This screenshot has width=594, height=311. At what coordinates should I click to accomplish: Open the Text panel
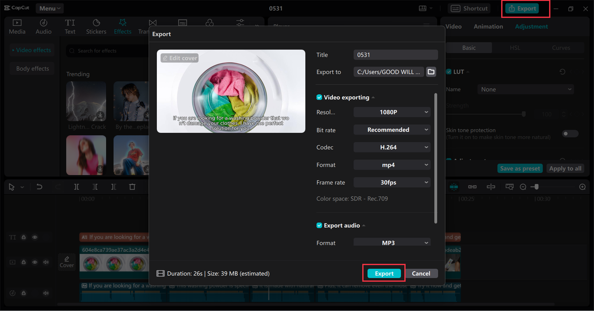click(x=70, y=26)
